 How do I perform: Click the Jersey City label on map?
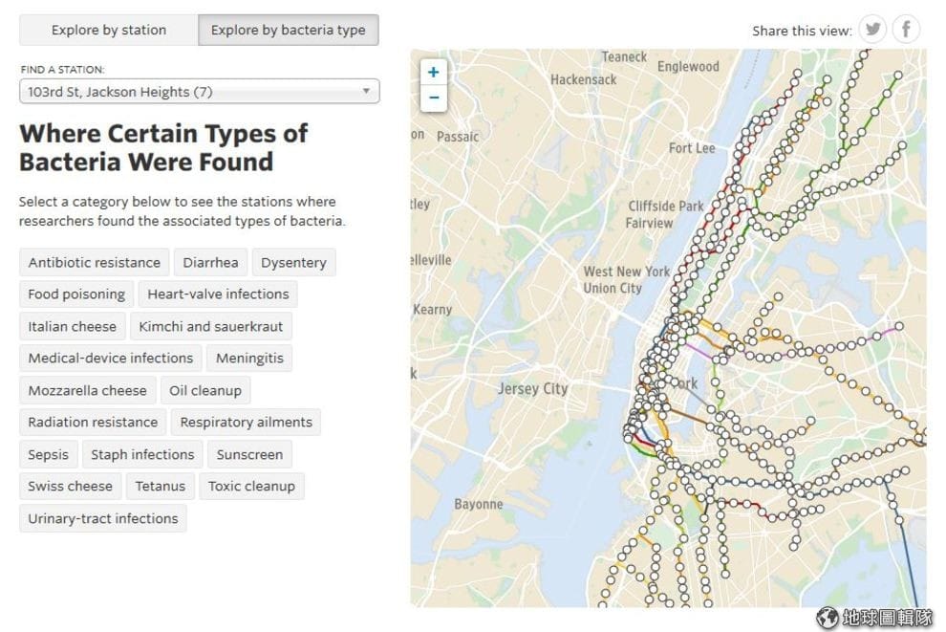(x=533, y=389)
